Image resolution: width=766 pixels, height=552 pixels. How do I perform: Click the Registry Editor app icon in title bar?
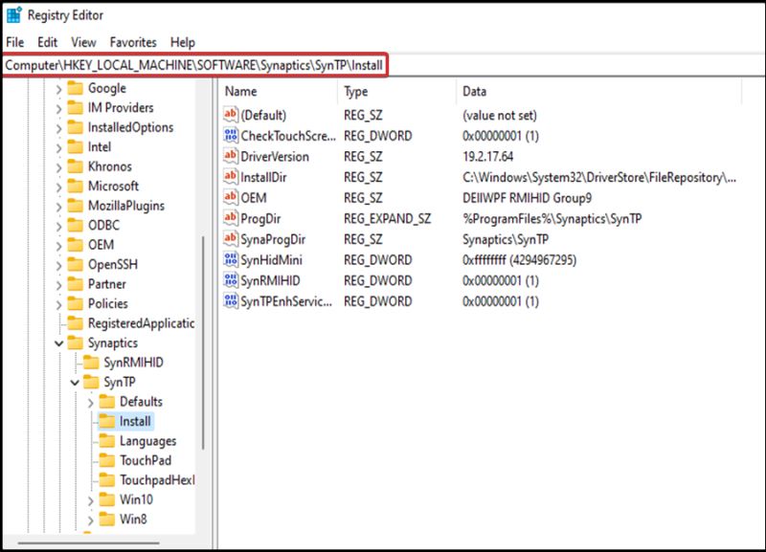[14, 15]
